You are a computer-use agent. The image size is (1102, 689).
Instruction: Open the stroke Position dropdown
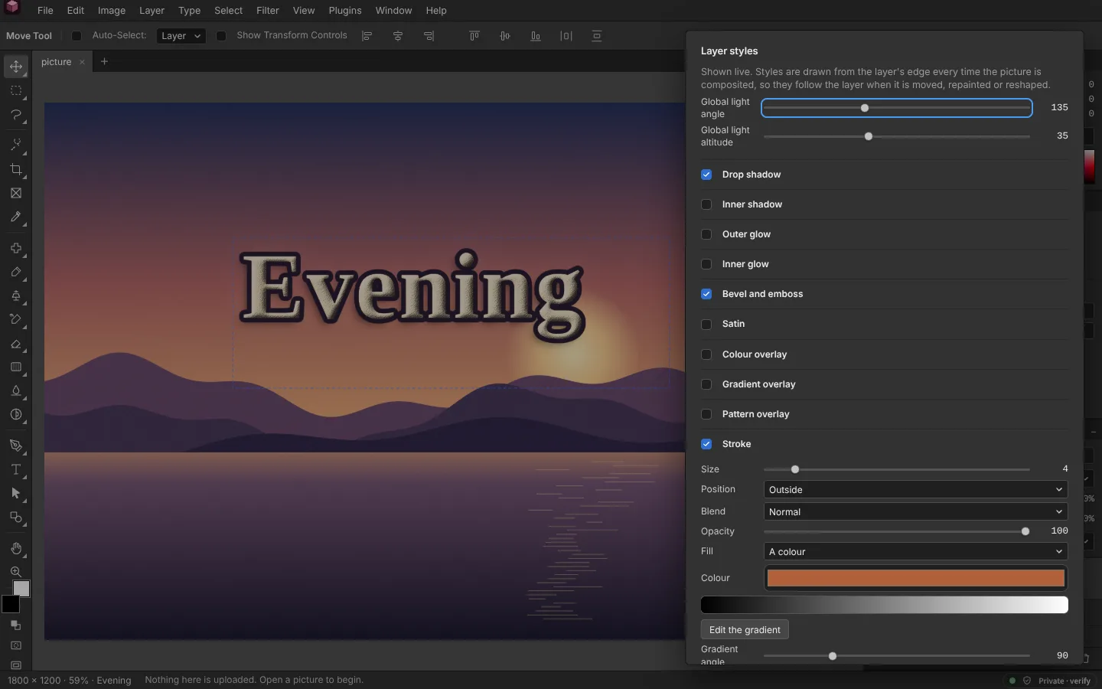(915, 490)
